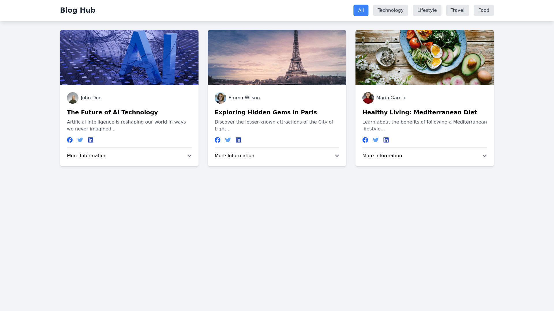Select the Lifestyle category filter
The width and height of the screenshot is (554, 311).
tap(427, 10)
